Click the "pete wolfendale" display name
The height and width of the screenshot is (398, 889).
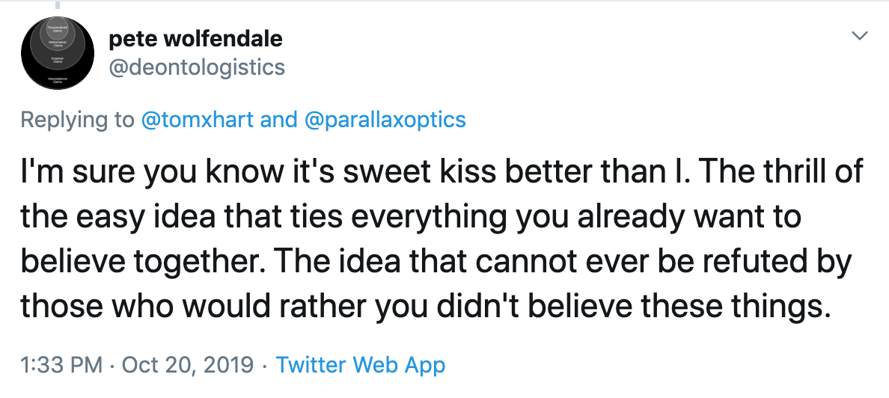(196, 38)
